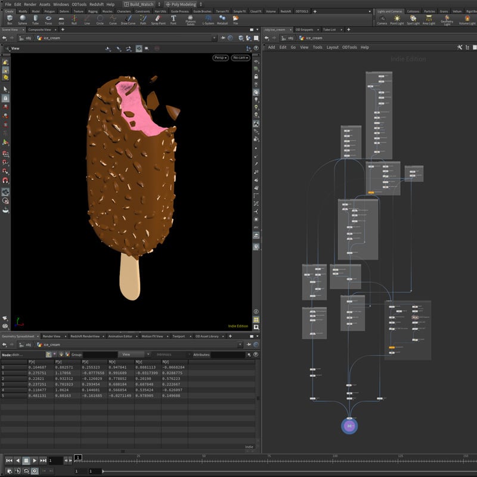Image resolution: width=477 pixels, height=477 pixels.
Task: Click the current frame number field
Action: click(x=55, y=460)
